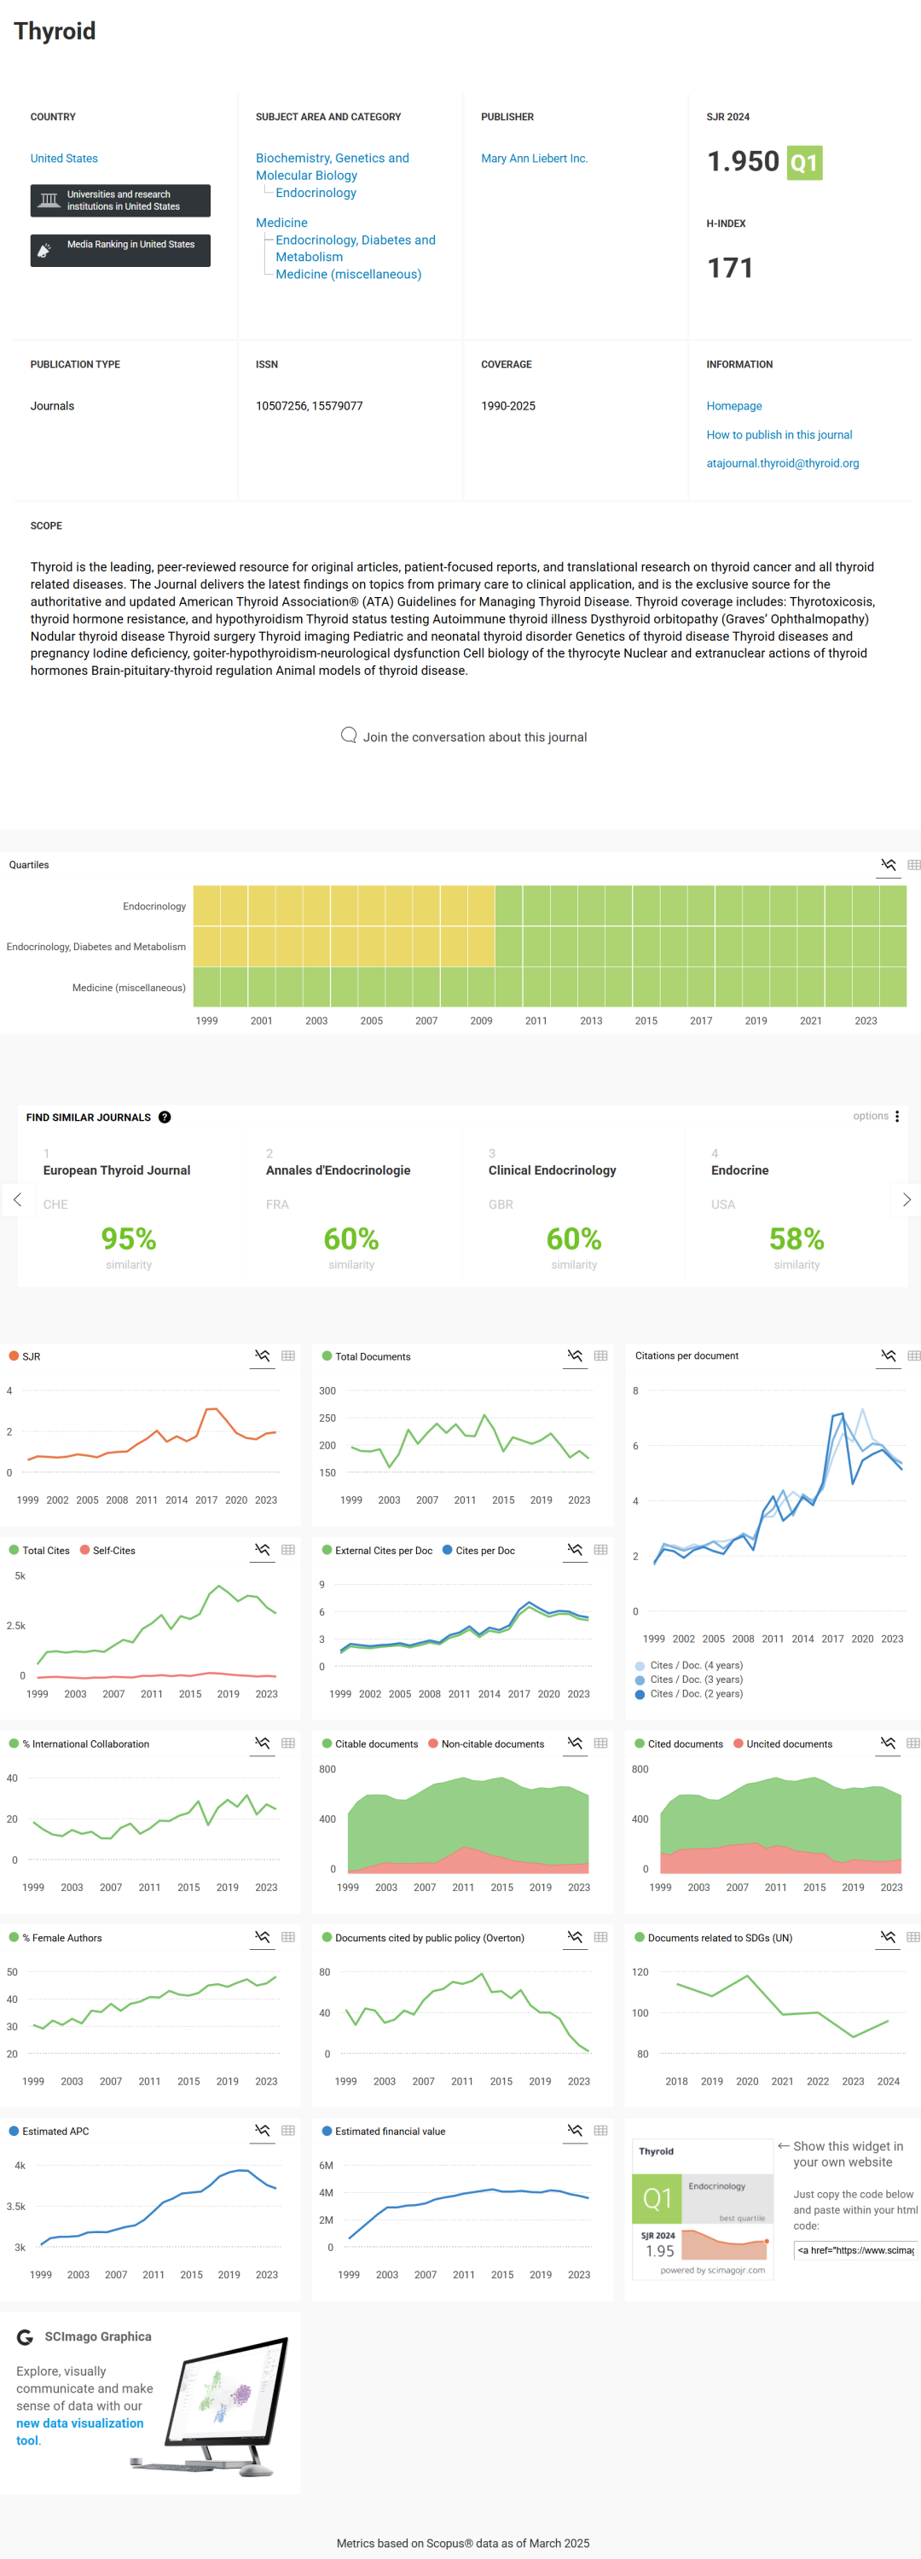The width and height of the screenshot is (921, 2559).
Task: Switch Quartiles panel to table view
Action: pos(913,864)
